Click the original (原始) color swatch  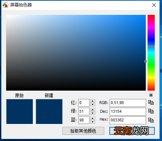(19, 112)
